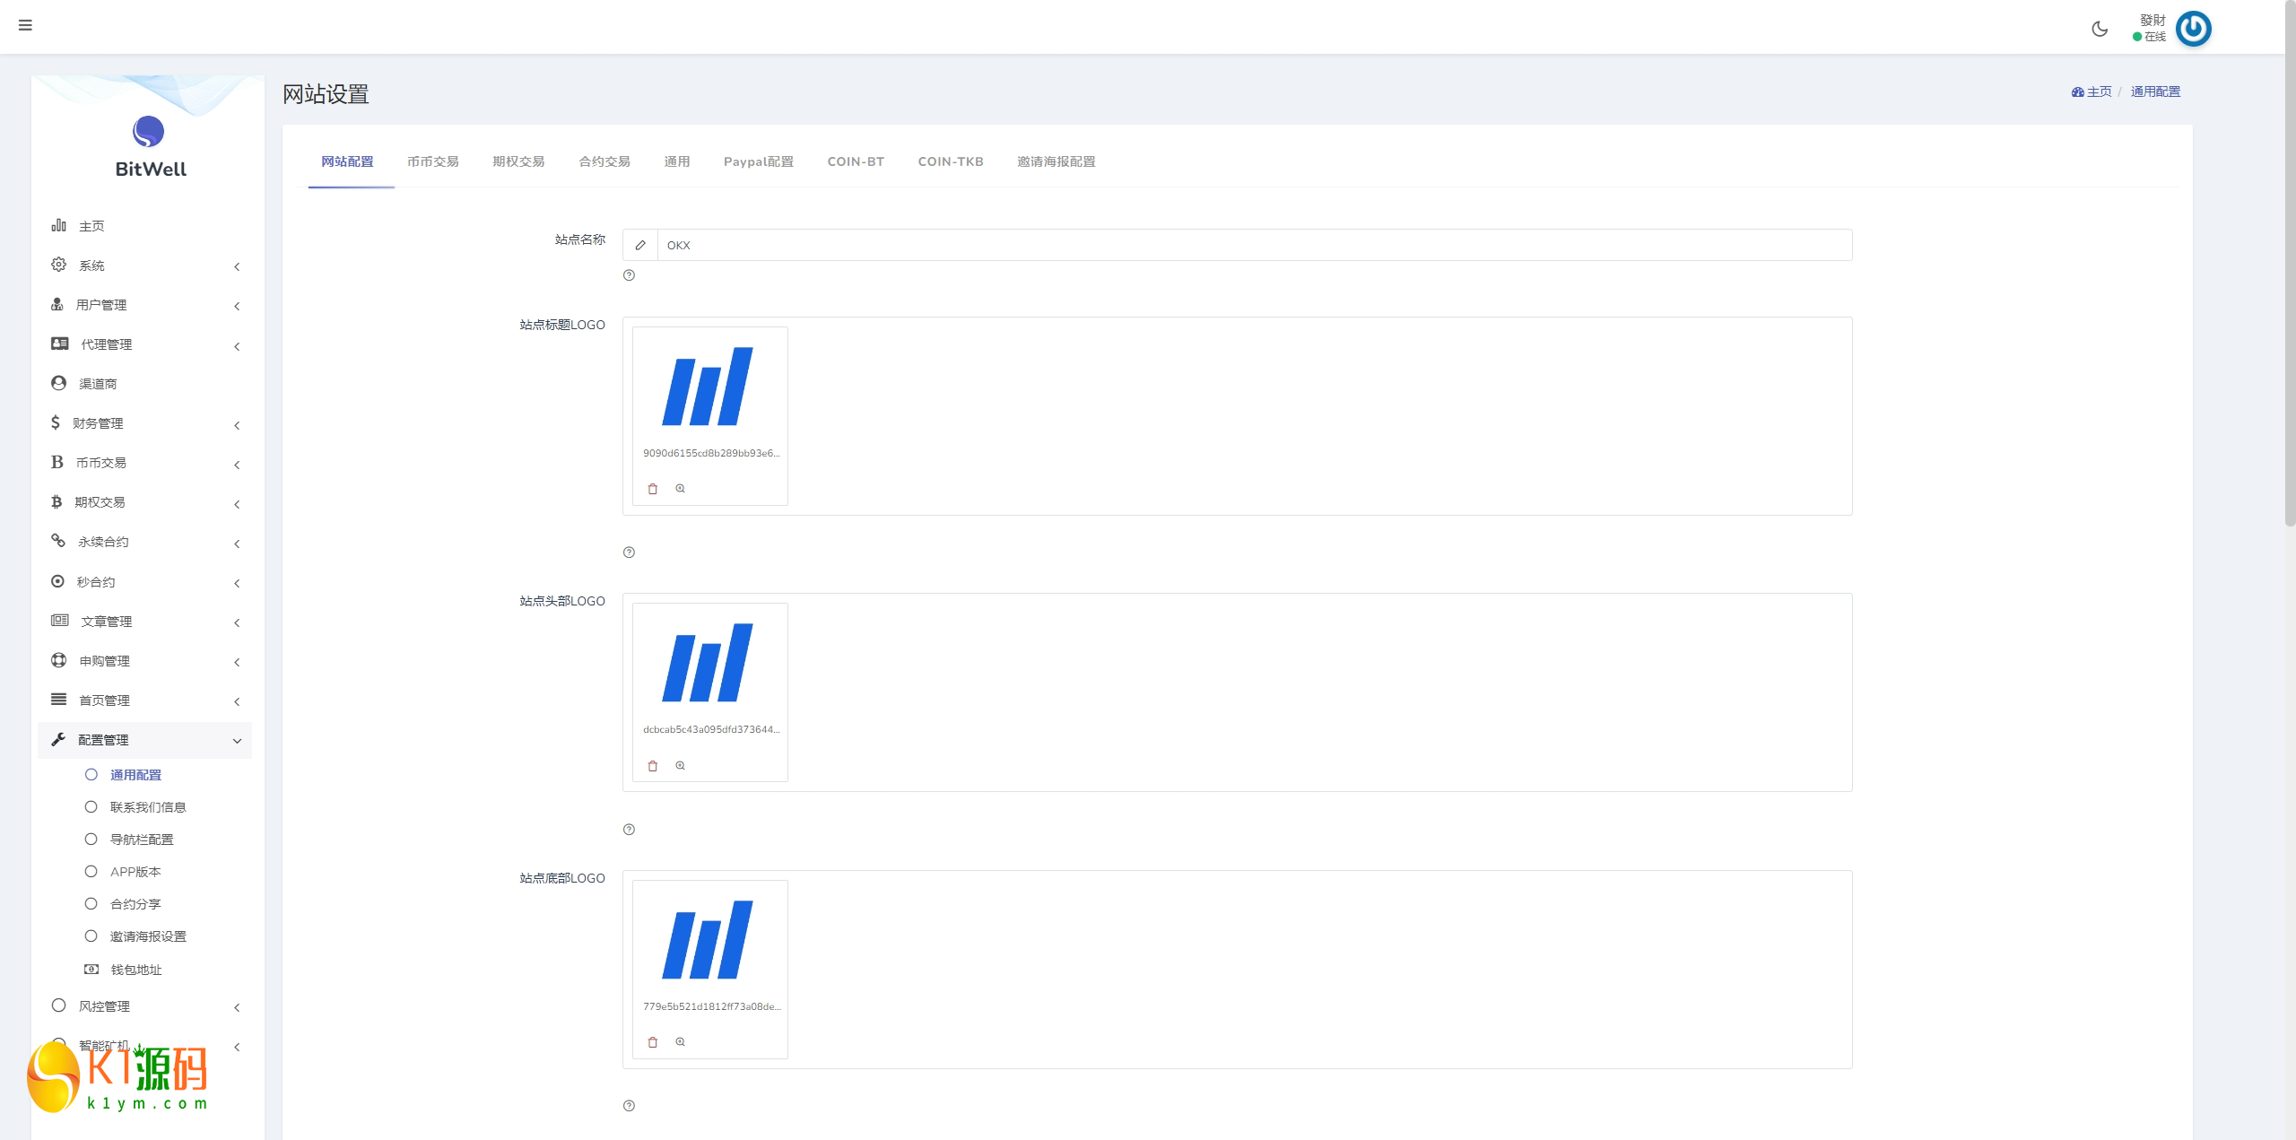Viewport: 2296px width, 1140px height.
Task: Click the 站点名称 input containing OKX
Action: [x=1255, y=245]
